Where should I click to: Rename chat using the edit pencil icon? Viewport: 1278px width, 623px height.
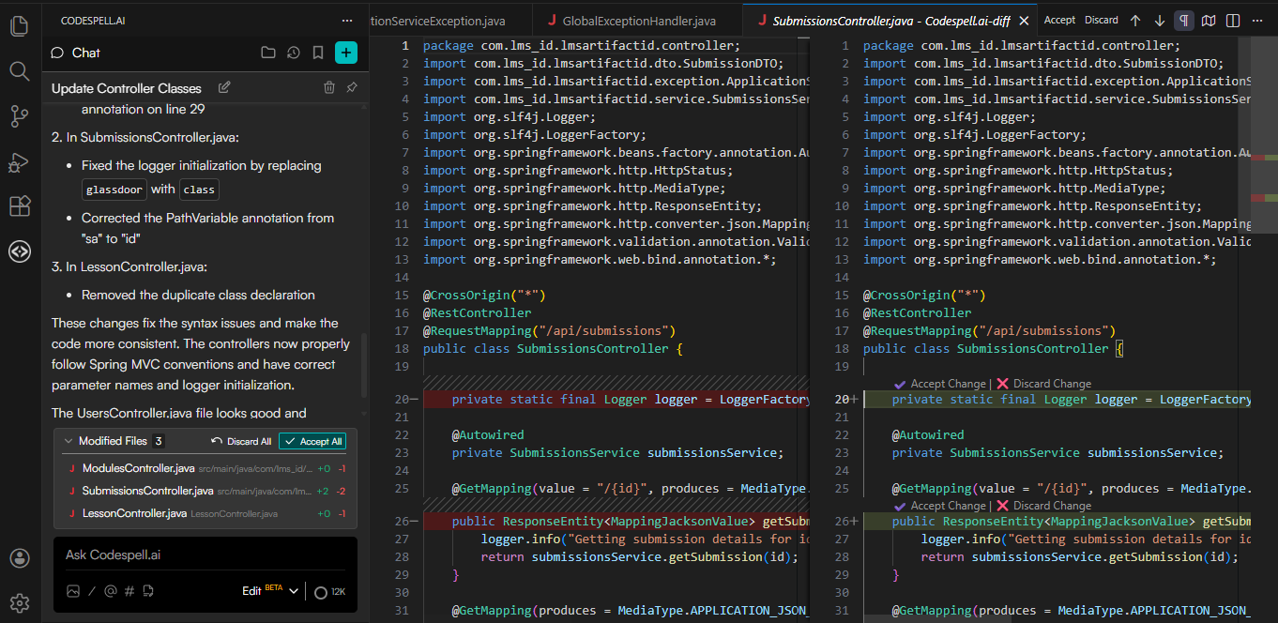coord(224,87)
